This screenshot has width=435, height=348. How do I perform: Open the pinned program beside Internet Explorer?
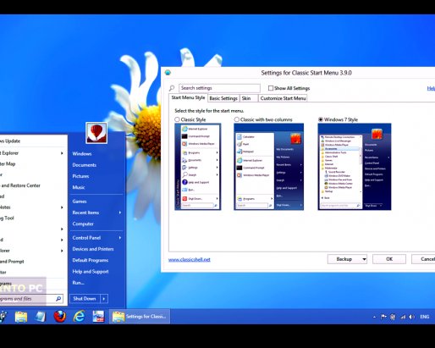tap(98, 317)
